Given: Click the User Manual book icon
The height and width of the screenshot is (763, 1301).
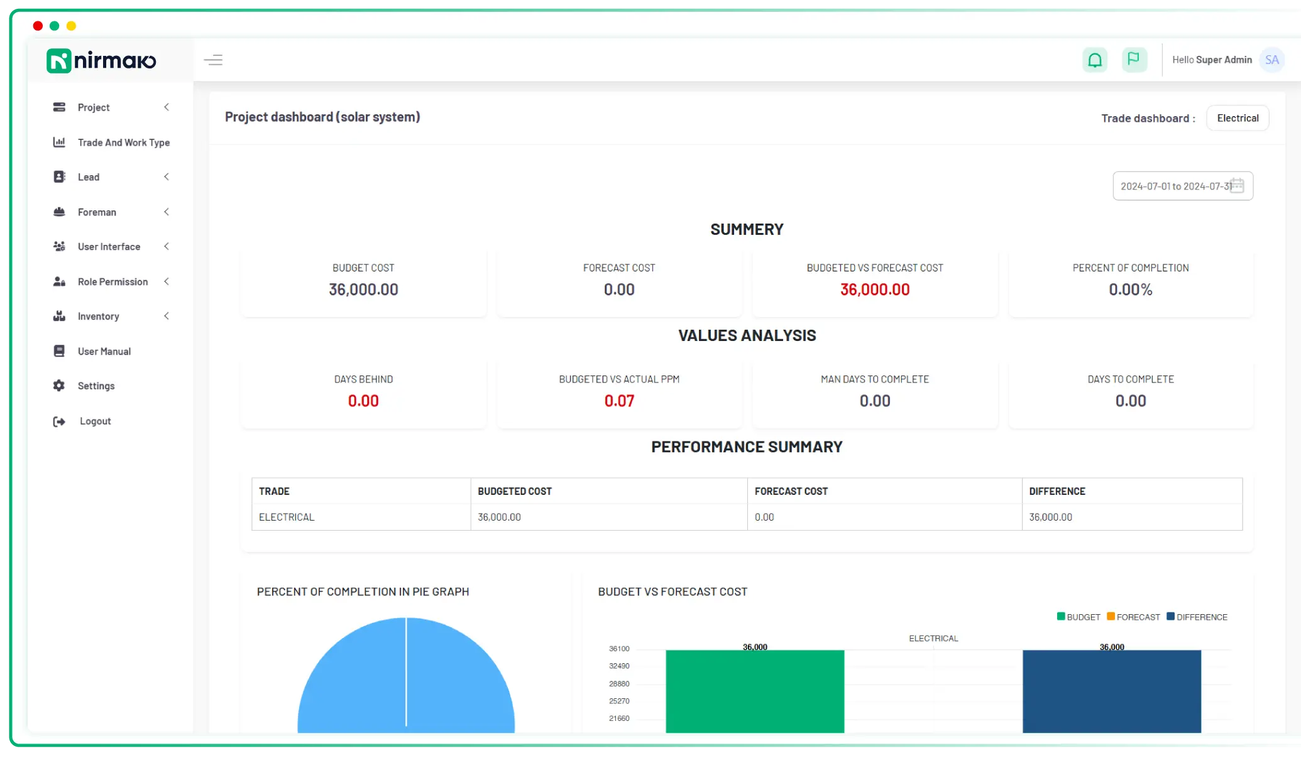Looking at the screenshot, I should coord(59,350).
